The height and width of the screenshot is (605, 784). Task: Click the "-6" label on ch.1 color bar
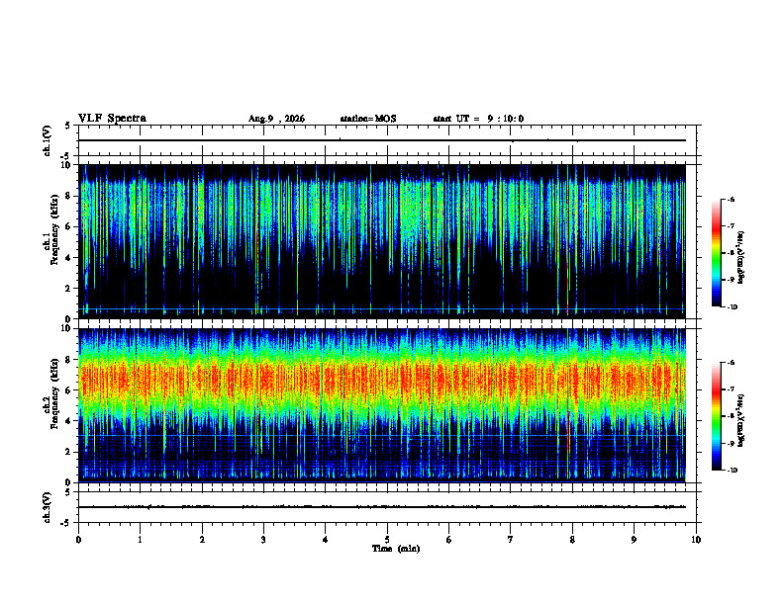tap(731, 199)
